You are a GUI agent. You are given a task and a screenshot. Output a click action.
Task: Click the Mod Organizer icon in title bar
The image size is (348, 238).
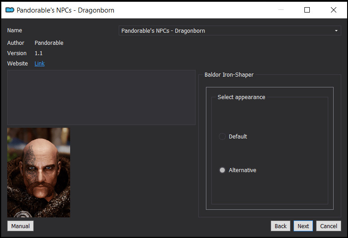click(10, 10)
